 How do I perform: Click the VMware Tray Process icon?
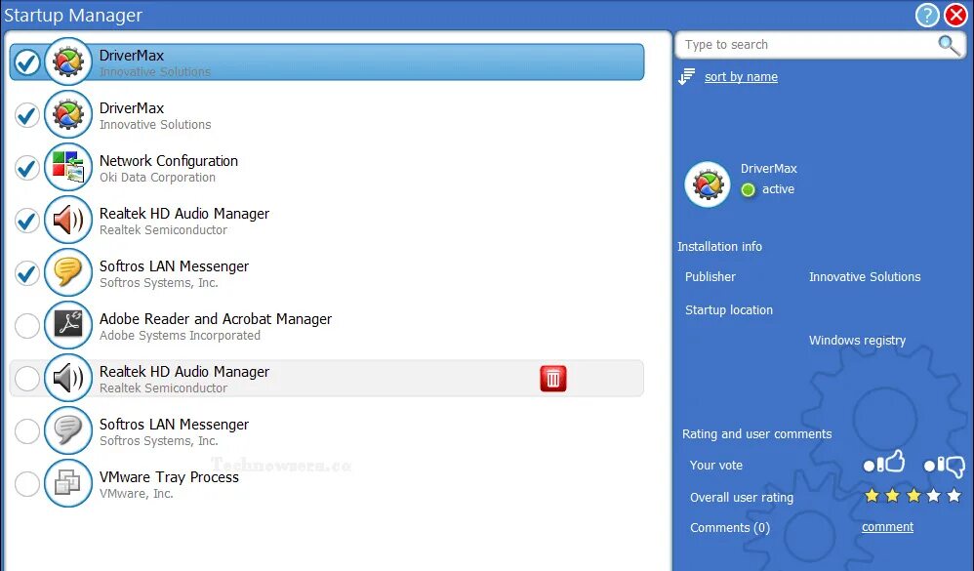pyautogui.click(x=68, y=483)
